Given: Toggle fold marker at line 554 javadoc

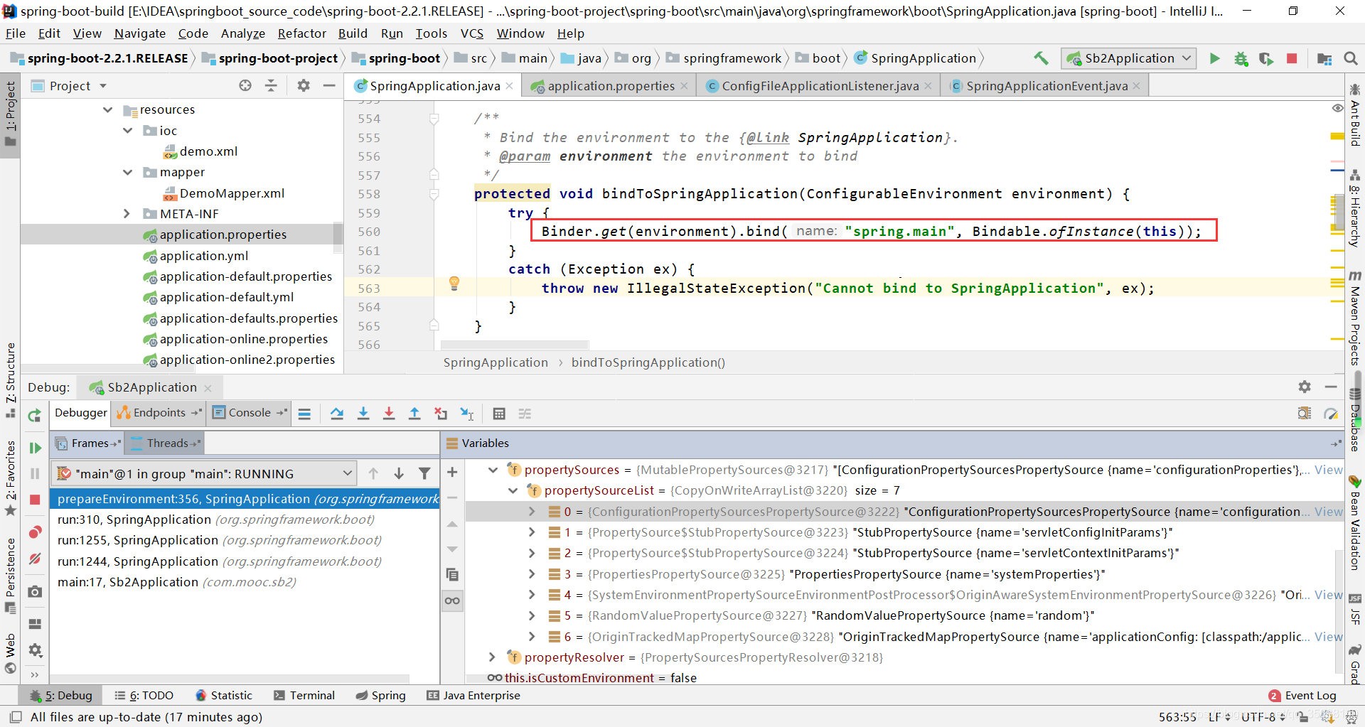Looking at the screenshot, I should (434, 119).
